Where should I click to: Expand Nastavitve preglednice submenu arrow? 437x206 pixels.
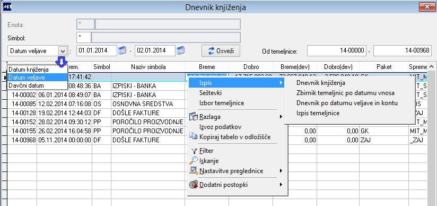(x=281, y=170)
